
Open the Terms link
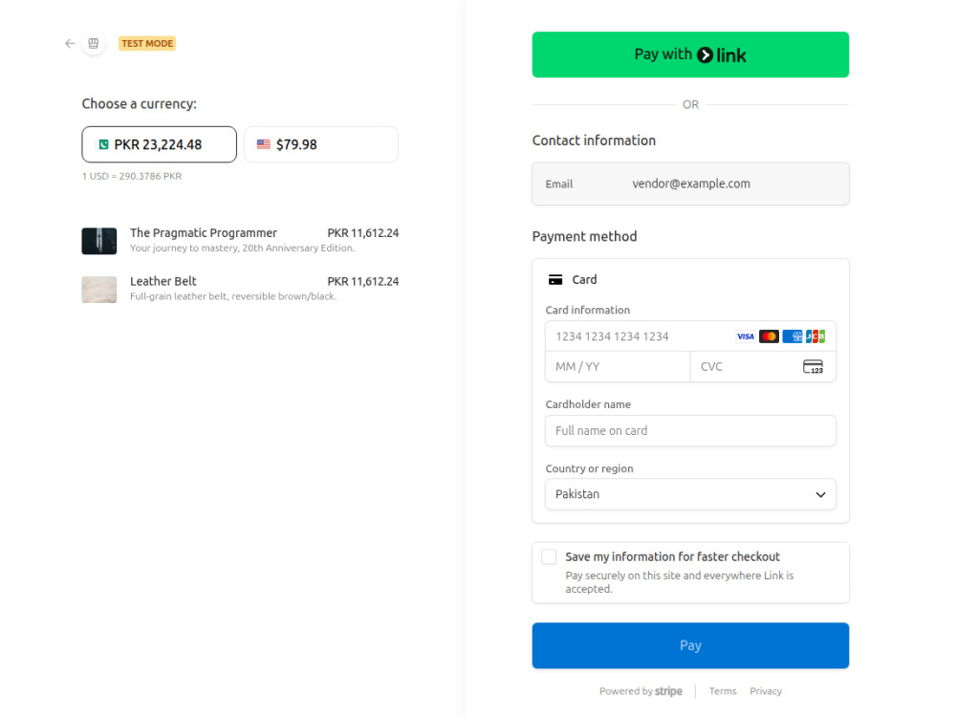click(x=723, y=691)
